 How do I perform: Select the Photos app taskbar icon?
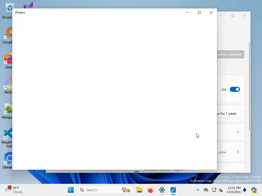(173, 190)
